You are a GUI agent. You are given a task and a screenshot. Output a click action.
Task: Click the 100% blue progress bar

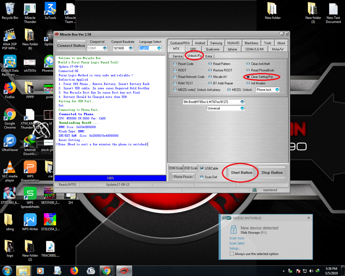110,178
